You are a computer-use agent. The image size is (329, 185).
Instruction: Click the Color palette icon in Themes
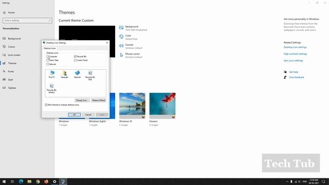121,36
